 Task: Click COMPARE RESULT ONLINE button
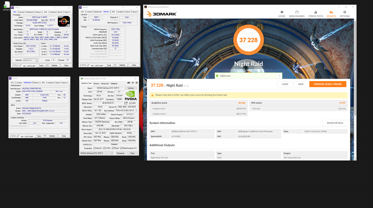tap(328, 84)
